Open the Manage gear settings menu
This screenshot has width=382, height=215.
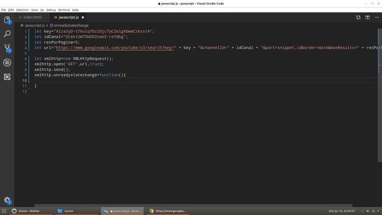pos(7,201)
